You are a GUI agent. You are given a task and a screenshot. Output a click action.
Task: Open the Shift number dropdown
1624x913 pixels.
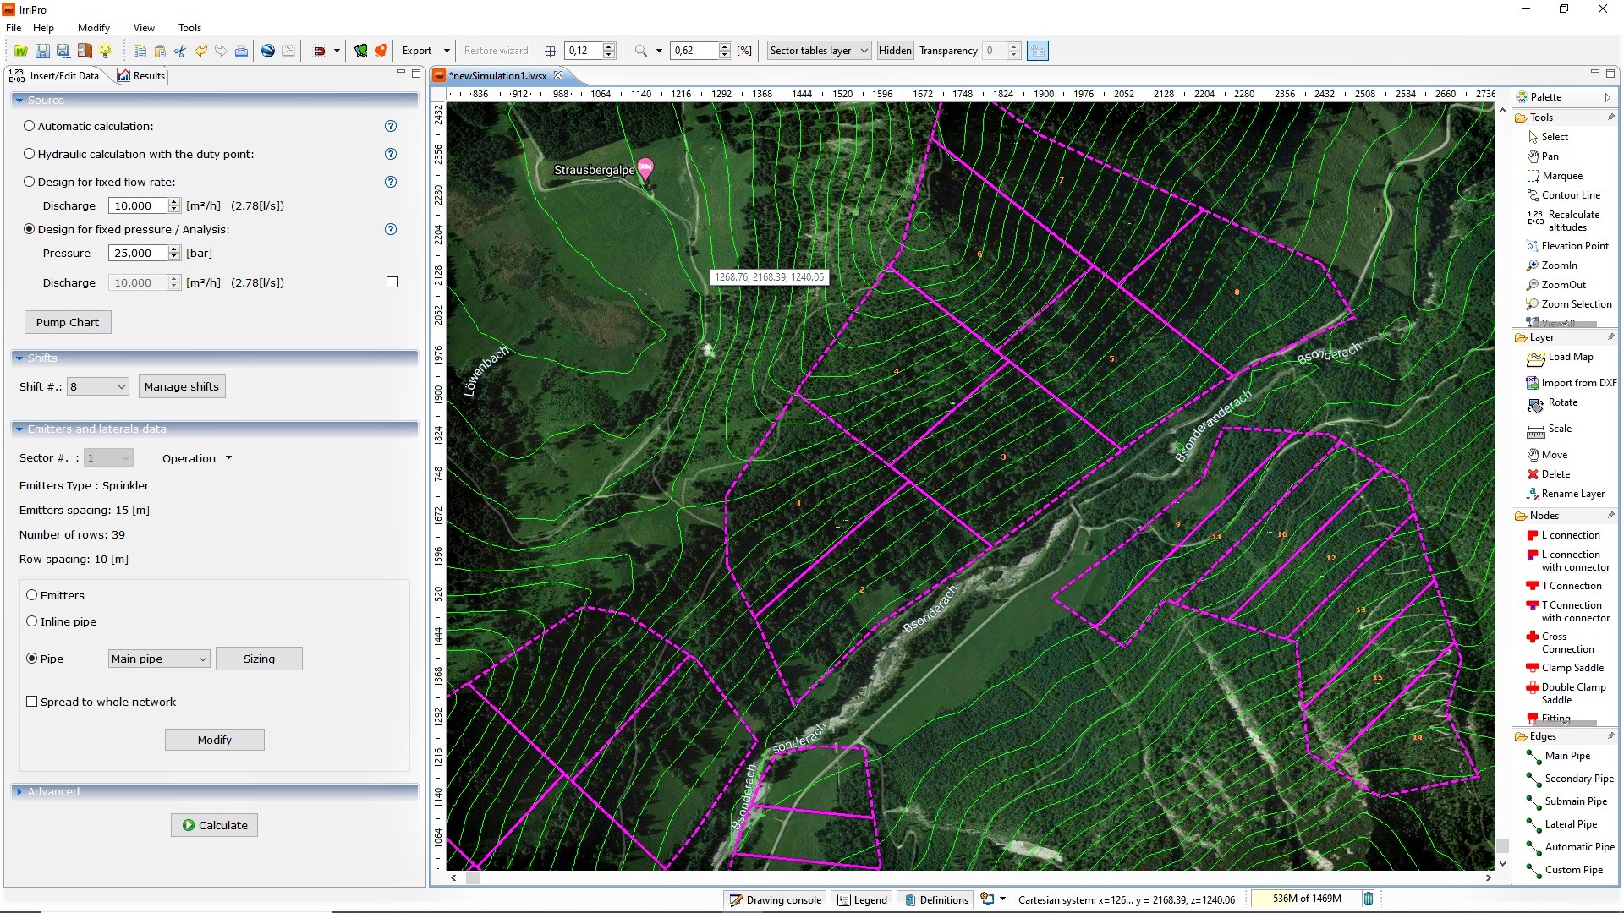point(98,386)
